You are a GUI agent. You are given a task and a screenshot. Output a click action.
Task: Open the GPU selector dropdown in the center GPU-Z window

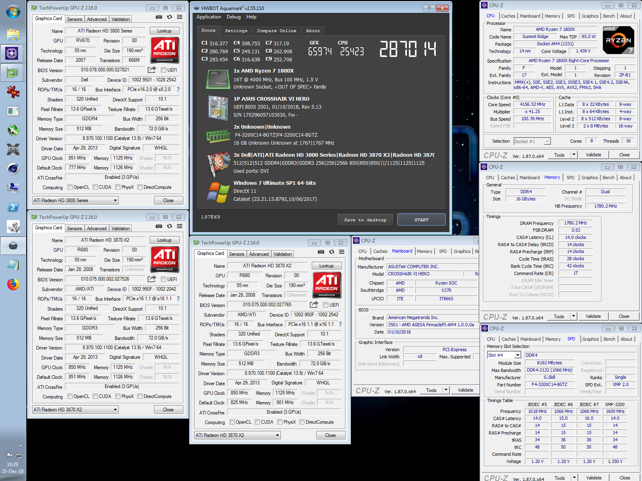(238, 435)
